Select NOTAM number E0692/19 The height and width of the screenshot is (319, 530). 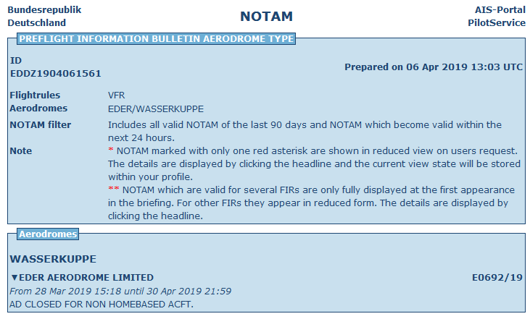point(497,278)
